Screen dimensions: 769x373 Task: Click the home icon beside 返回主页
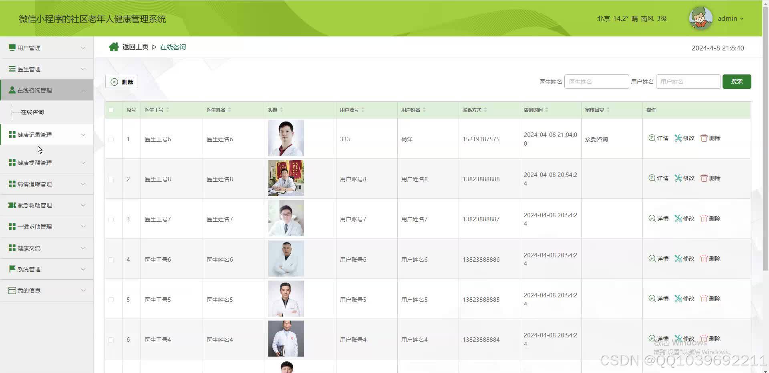(x=114, y=47)
